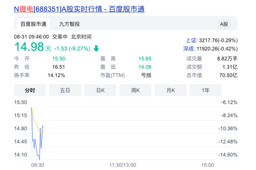Image resolution: width=256 pixels, height=170 pixels.
Task: Click the 上证 index value 3217.76(-0.29%)
Action: click(x=218, y=40)
